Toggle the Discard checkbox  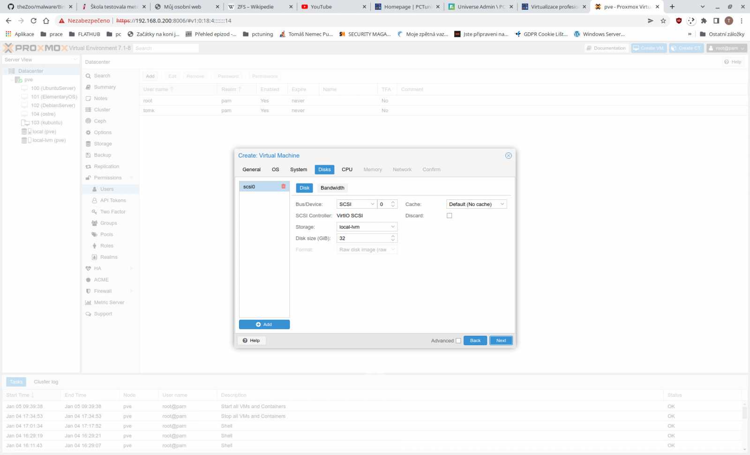[x=449, y=216]
